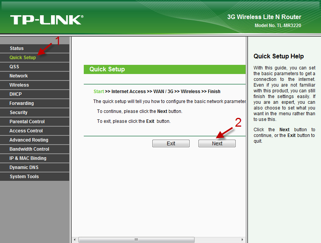Open the Network settings menu
The image size is (321, 243).
point(35,76)
